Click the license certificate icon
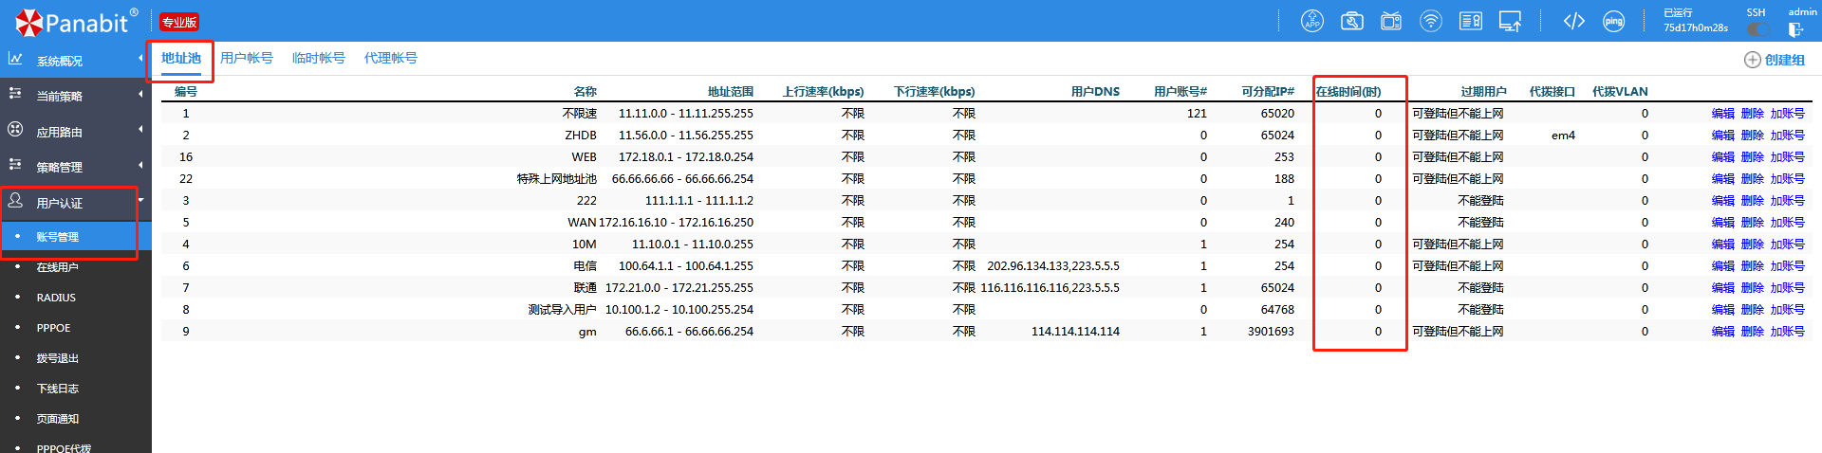This screenshot has width=1822, height=453. 1471,21
